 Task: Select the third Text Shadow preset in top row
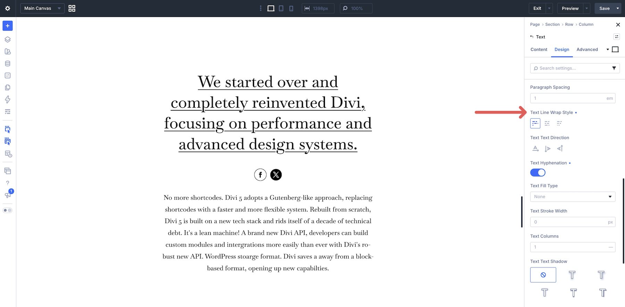(x=601, y=275)
